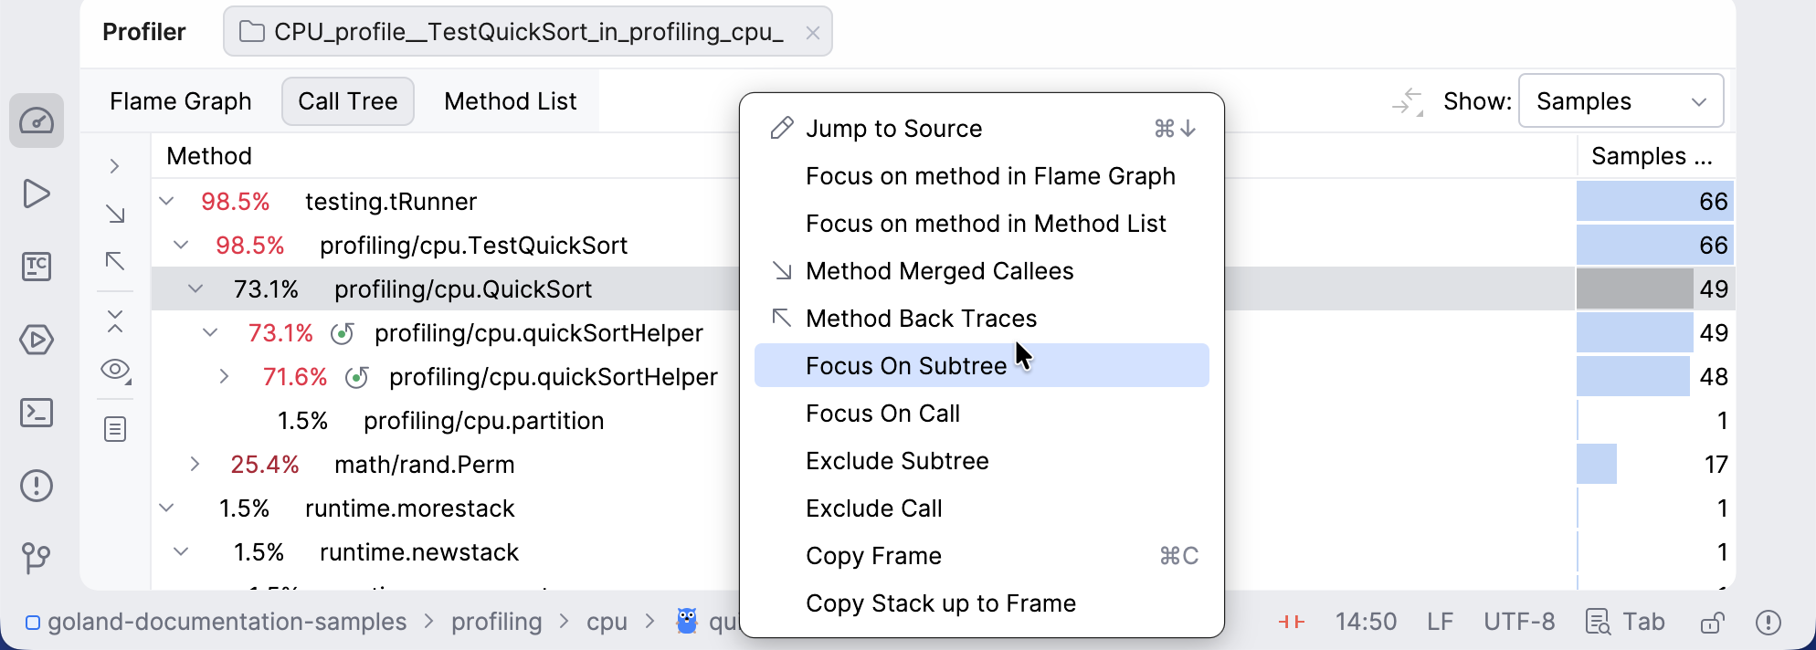Select the Profiler gauge icon in sidebar

pyautogui.click(x=37, y=121)
